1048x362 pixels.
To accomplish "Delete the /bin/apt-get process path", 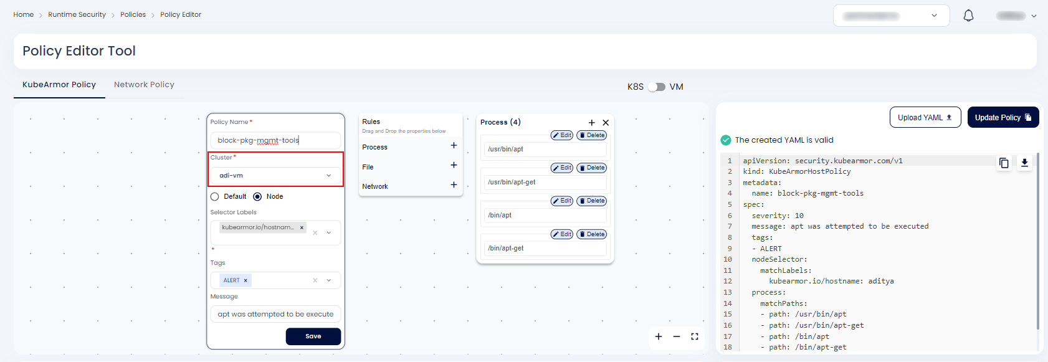I will pos(592,234).
